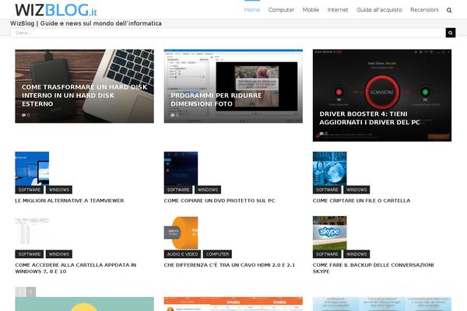Open the search magnifier in navigation bar
The height and width of the screenshot is (311, 467).
tap(449, 10)
